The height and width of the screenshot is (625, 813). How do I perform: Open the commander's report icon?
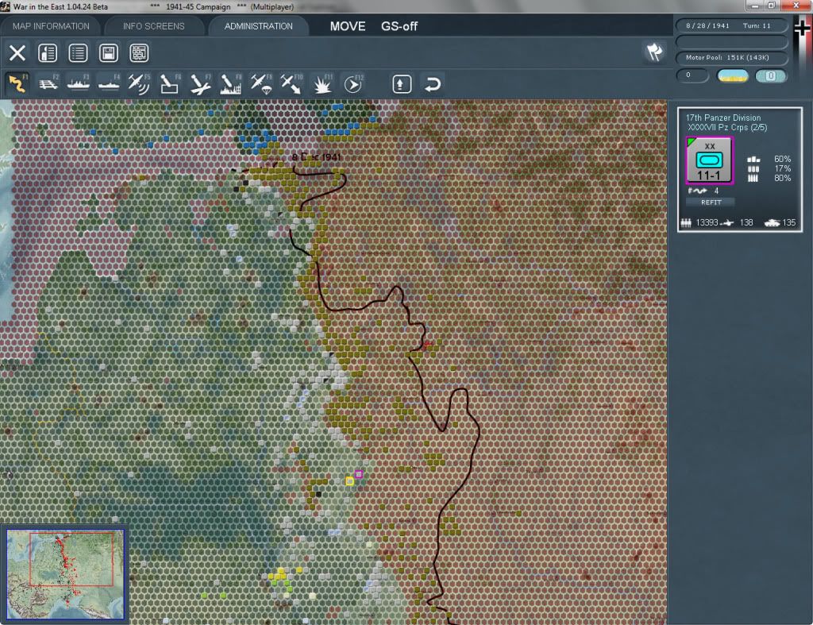pos(48,53)
